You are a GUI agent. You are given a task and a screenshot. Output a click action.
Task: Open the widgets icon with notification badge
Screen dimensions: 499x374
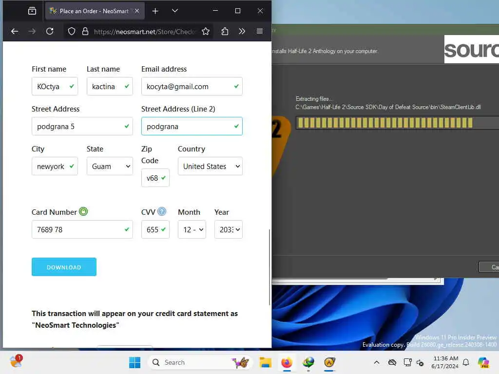click(x=16, y=362)
